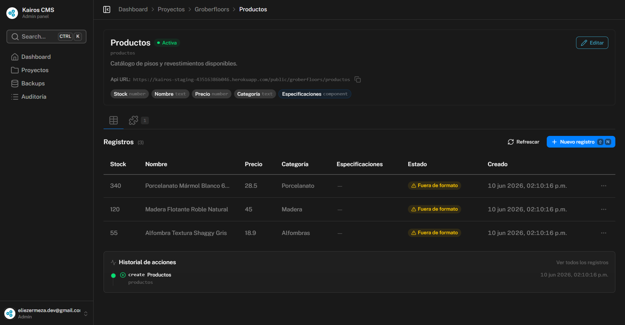625x325 pixels.
Task: Open options menu for Alfombra Shaggy row
Action: pyautogui.click(x=604, y=233)
